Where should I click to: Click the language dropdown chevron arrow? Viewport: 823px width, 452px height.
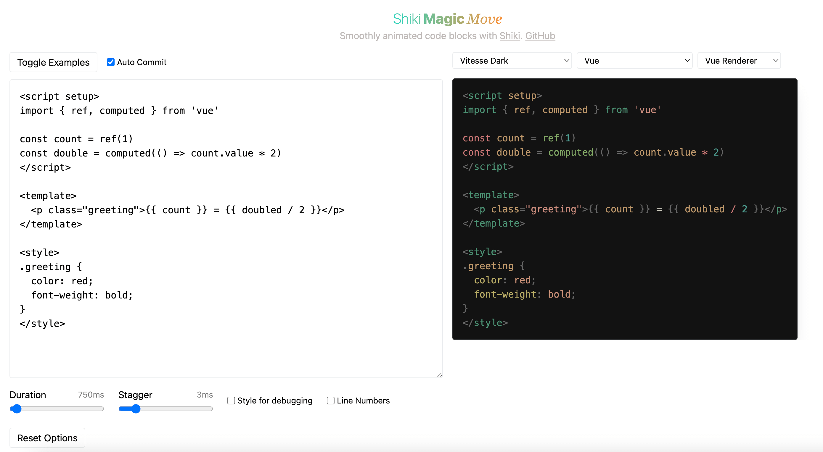(687, 61)
